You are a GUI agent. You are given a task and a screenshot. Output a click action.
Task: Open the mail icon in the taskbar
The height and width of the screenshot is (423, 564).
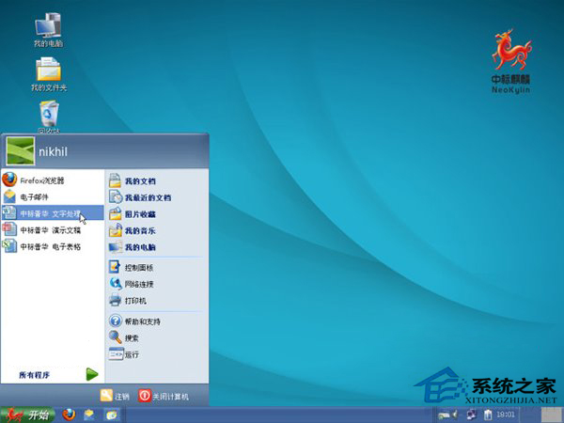[x=89, y=415]
